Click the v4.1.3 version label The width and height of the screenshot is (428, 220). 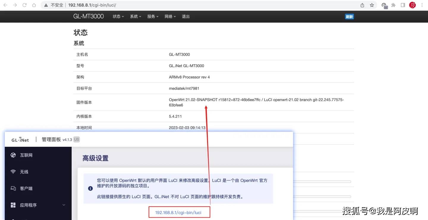(67, 140)
